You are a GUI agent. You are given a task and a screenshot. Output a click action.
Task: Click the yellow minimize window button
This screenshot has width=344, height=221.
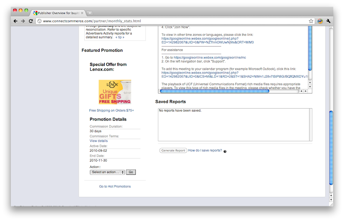[21, 10]
